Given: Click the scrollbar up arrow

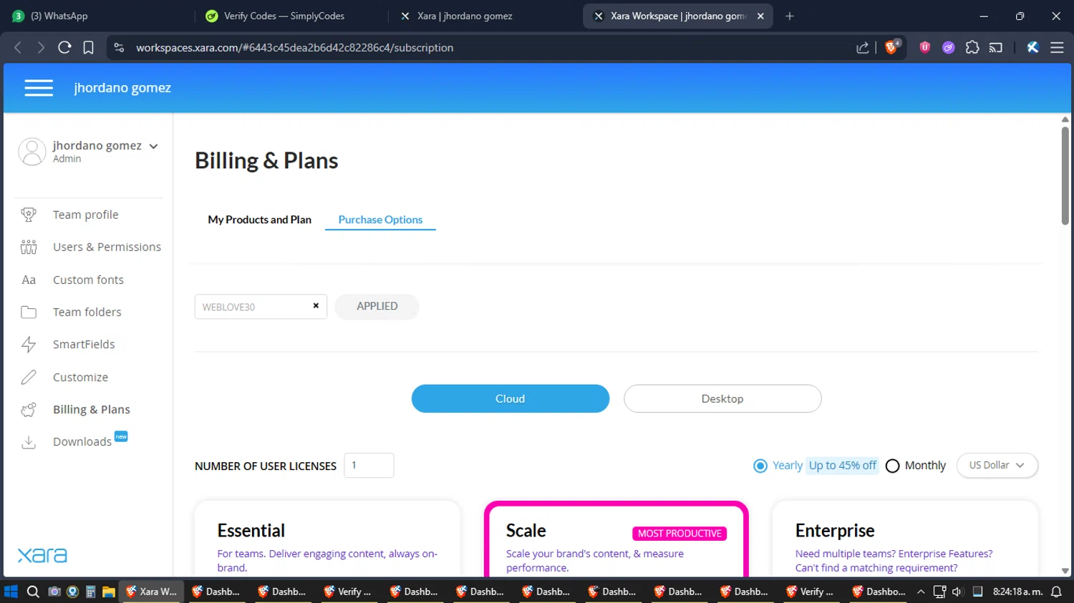Looking at the screenshot, I should 1065,119.
